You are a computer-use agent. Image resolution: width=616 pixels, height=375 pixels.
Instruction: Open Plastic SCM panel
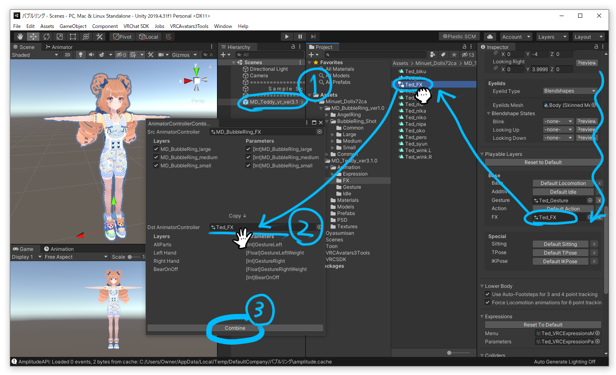pos(459,37)
